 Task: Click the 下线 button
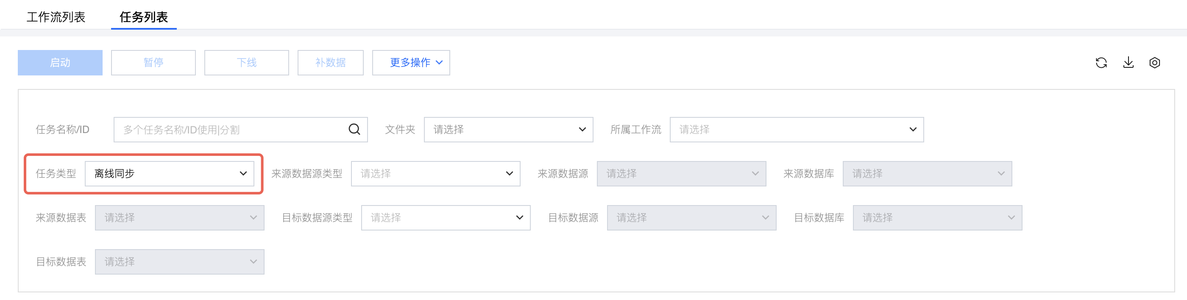[x=247, y=63]
